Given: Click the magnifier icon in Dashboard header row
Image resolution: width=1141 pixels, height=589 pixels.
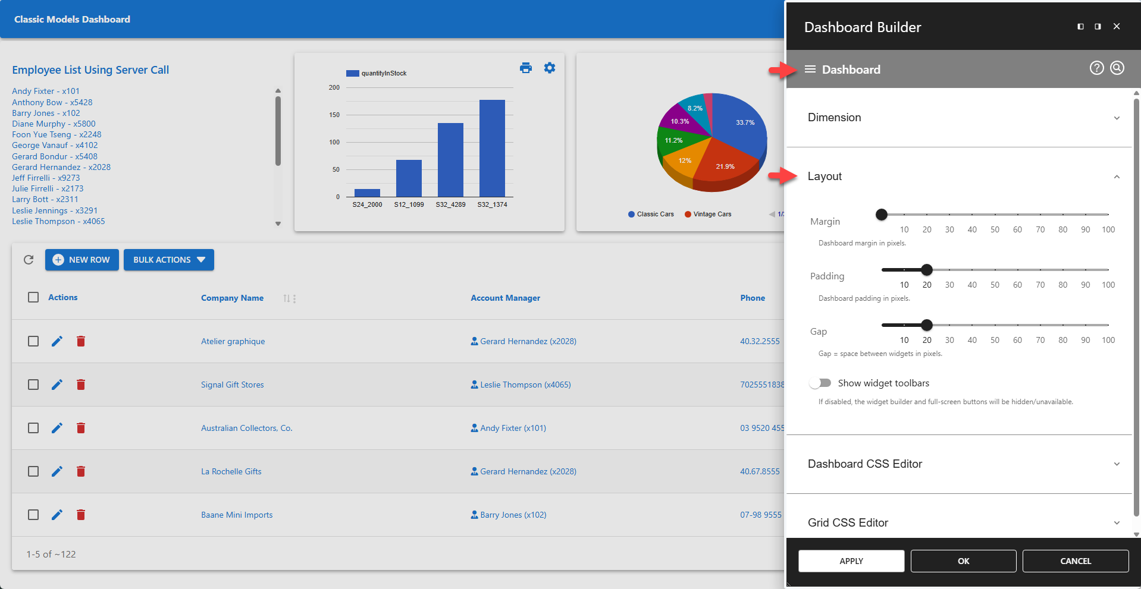Looking at the screenshot, I should pos(1117,68).
